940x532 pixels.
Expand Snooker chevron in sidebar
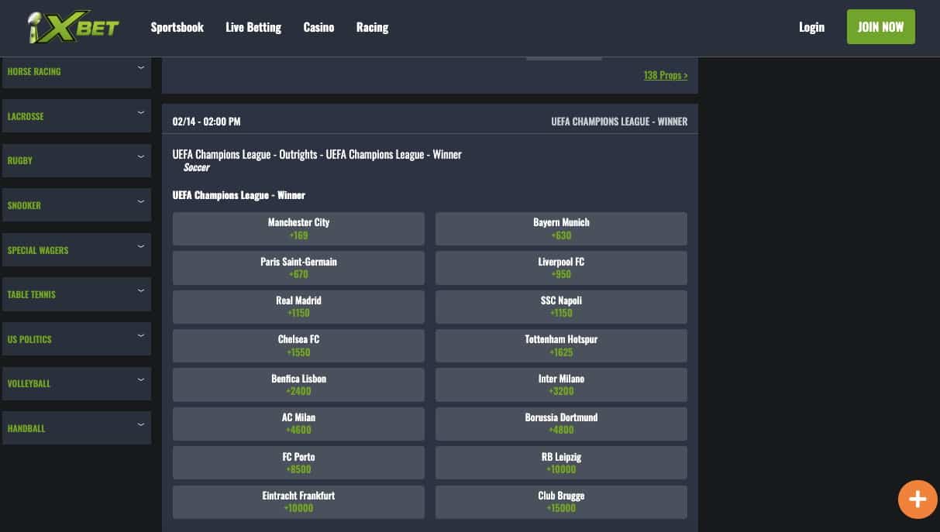(x=141, y=202)
